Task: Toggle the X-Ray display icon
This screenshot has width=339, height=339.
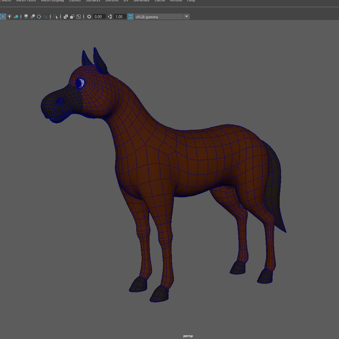Action: pos(66,17)
